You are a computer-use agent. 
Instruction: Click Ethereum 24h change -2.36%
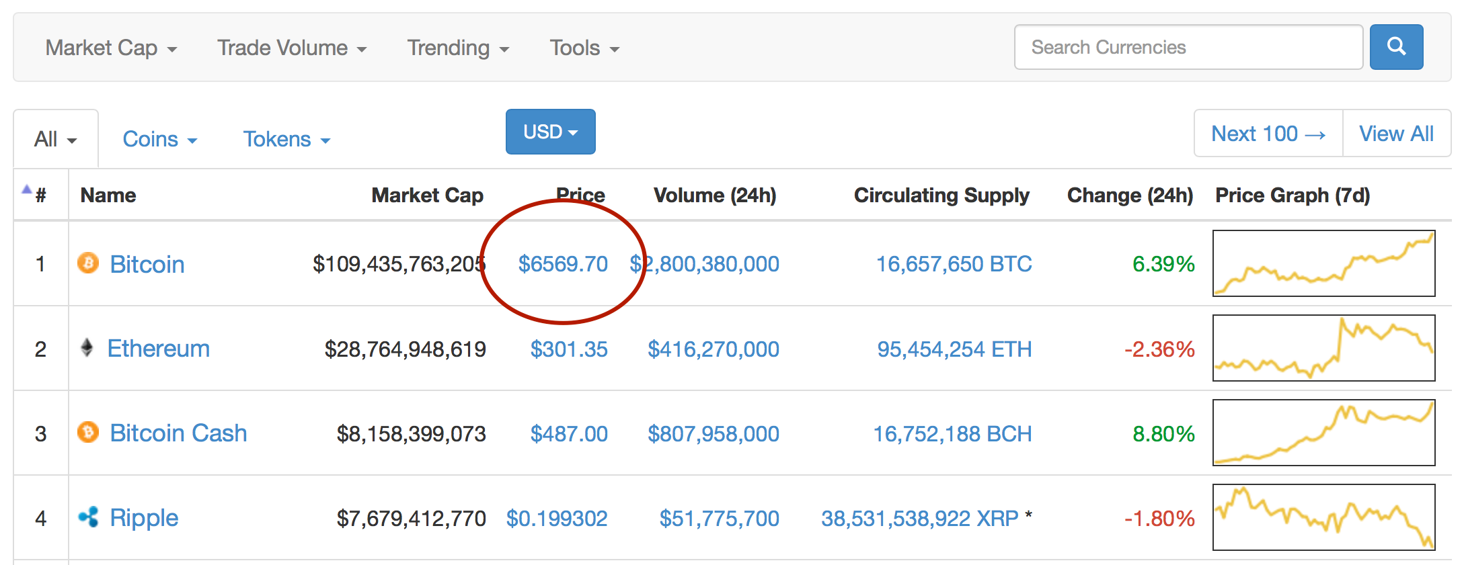[x=1159, y=349]
